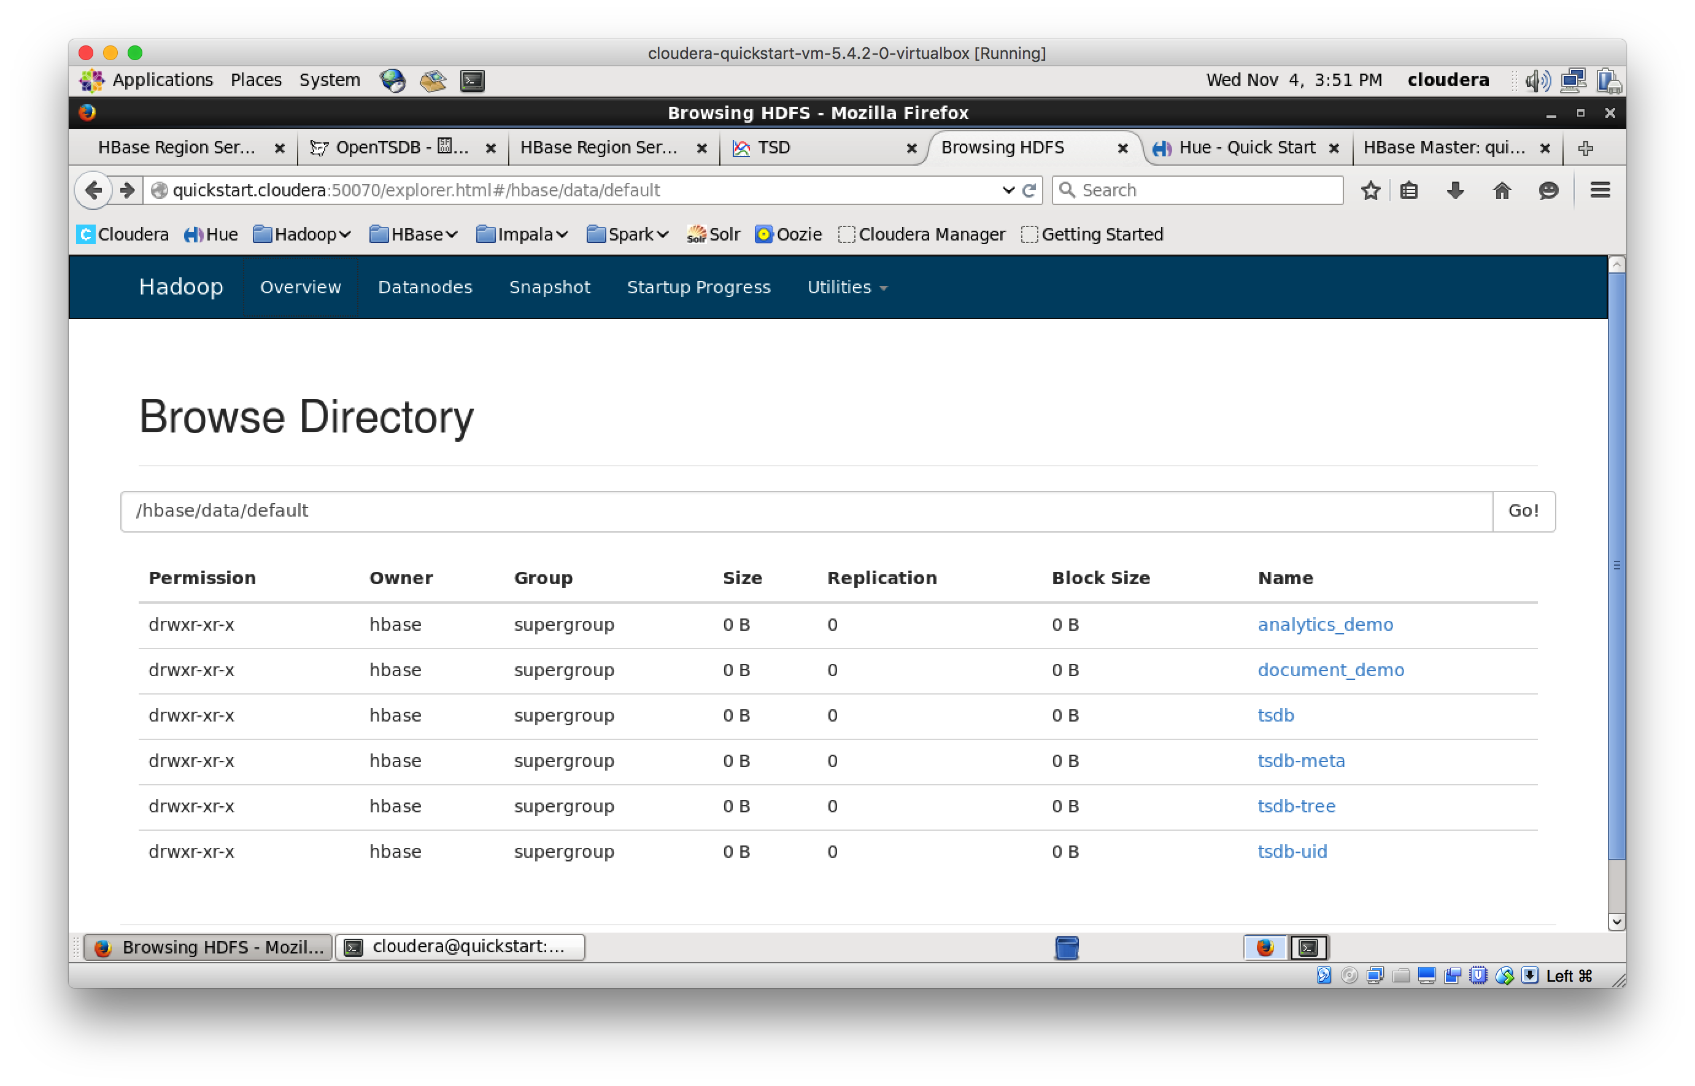Click the page reload icon
Viewport: 1695px width, 1086px height.
(1029, 190)
